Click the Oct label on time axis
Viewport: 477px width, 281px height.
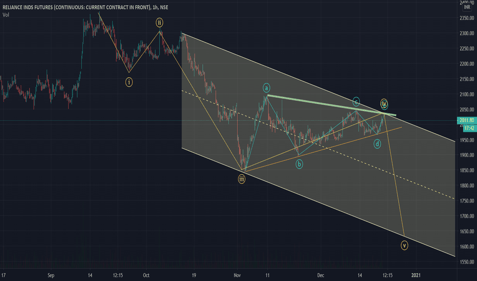(x=146, y=275)
